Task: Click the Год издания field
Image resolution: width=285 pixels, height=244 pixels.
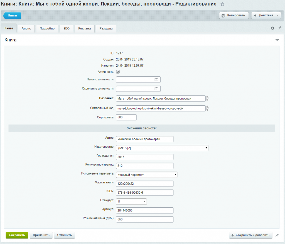Action: tap(145, 157)
